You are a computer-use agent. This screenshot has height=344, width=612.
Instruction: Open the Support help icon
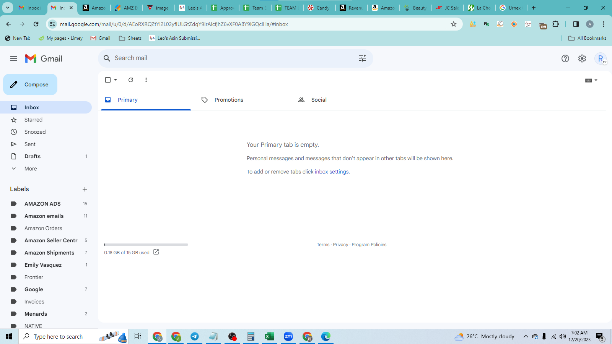point(565,58)
